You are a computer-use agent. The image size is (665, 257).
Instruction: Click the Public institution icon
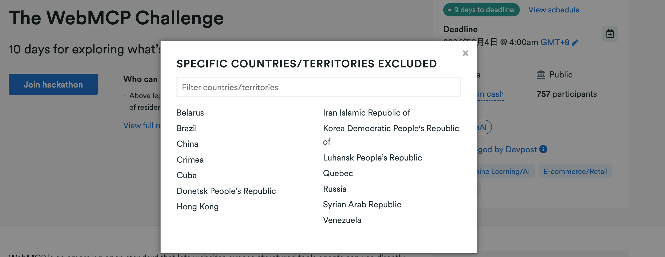pos(541,75)
